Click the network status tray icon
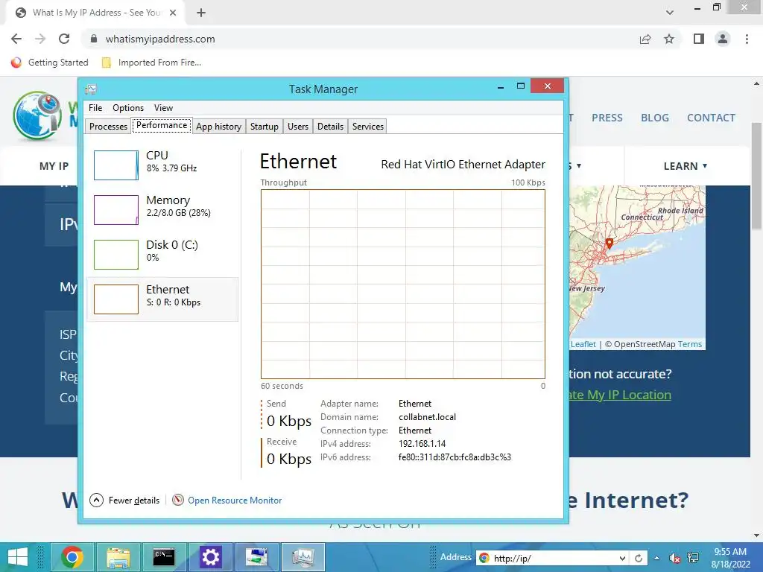763x572 pixels. (x=692, y=558)
